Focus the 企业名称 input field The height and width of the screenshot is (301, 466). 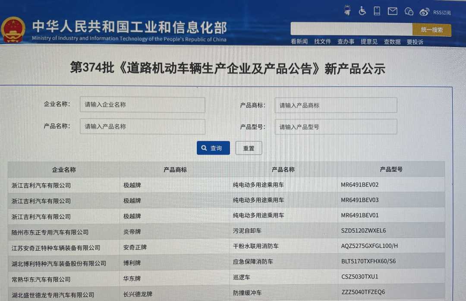point(142,105)
